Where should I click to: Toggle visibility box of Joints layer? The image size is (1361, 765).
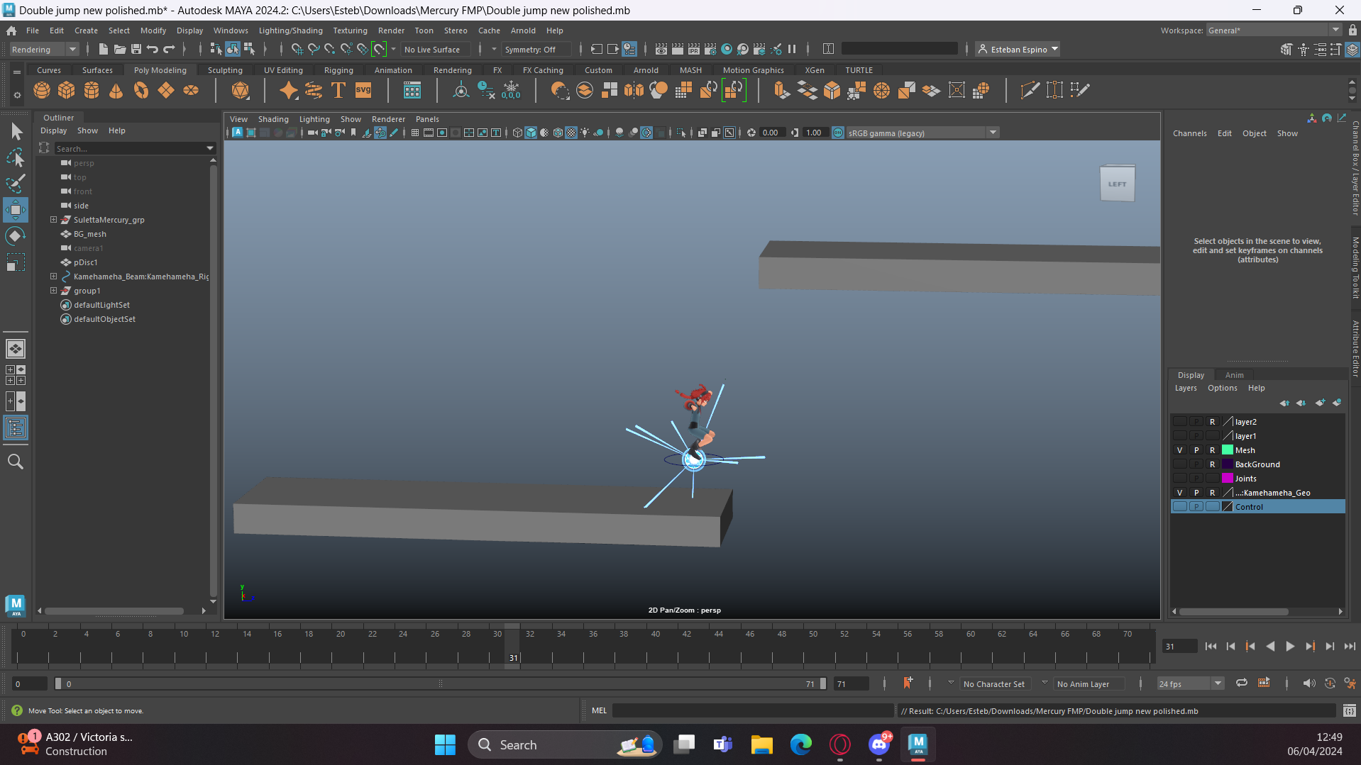(x=1180, y=479)
